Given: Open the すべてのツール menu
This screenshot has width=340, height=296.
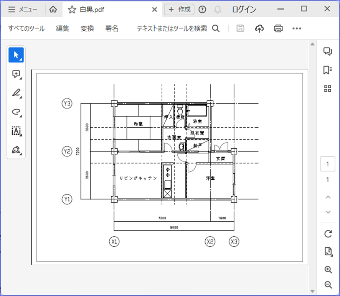Looking at the screenshot, I should coord(26,28).
